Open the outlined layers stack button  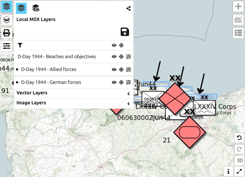tap(7, 20)
